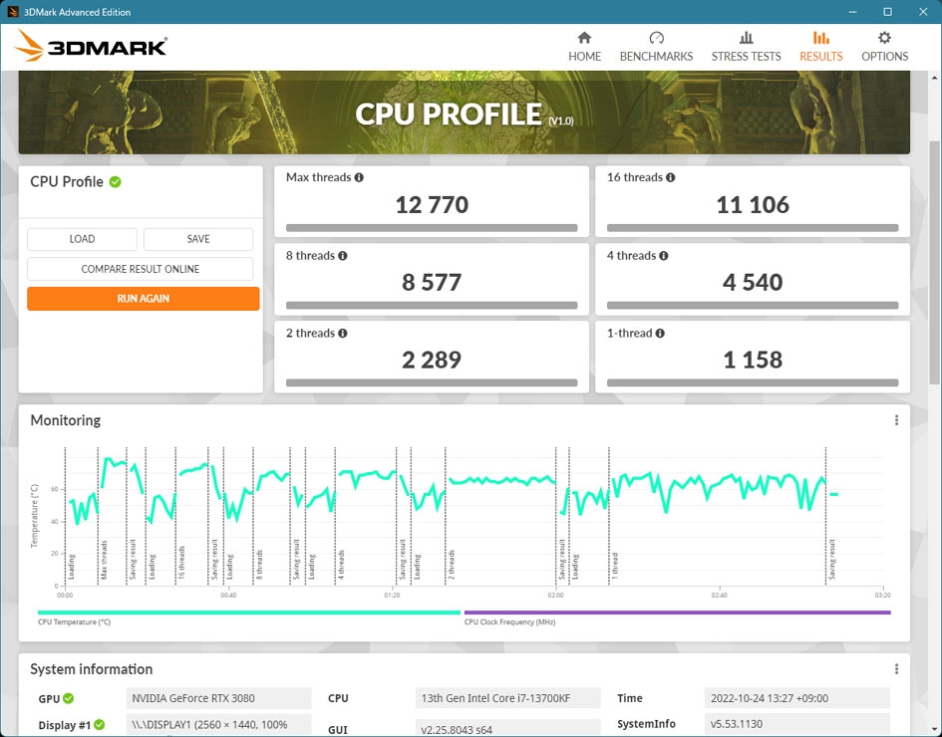Click the Monitoring heading

pos(66,420)
